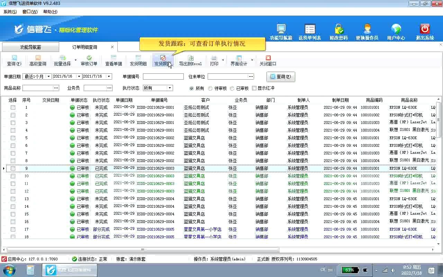Click the 高级查询 toolbar icon
This screenshot has width=443, height=277.
point(38,61)
